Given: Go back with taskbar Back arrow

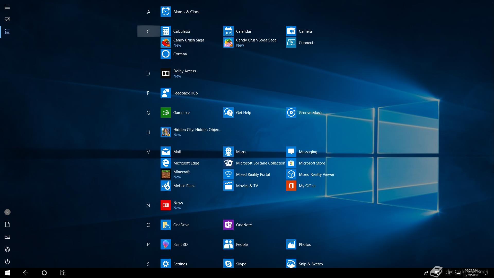Looking at the screenshot, I should point(26,273).
